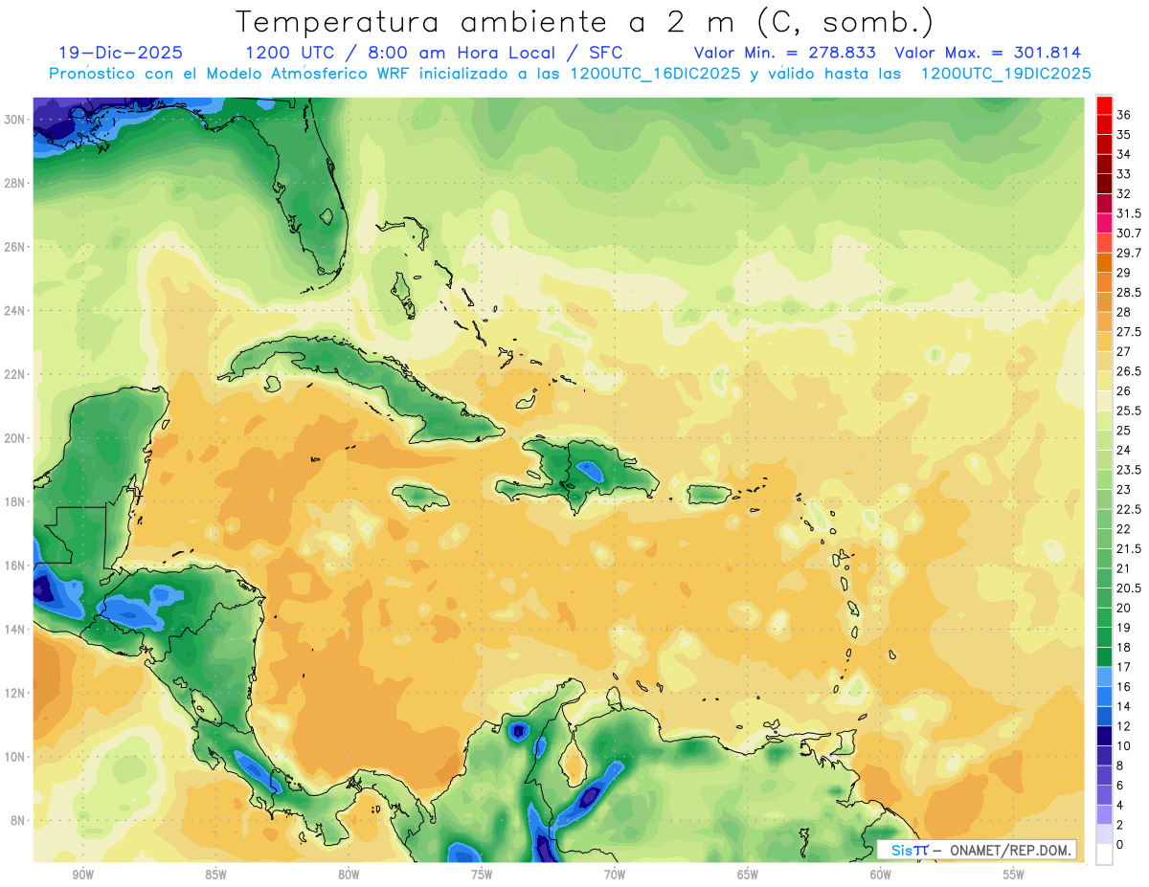Click longitude axis label '80W'
This screenshot has width=1149, height=887.
[x=349, y=875]
